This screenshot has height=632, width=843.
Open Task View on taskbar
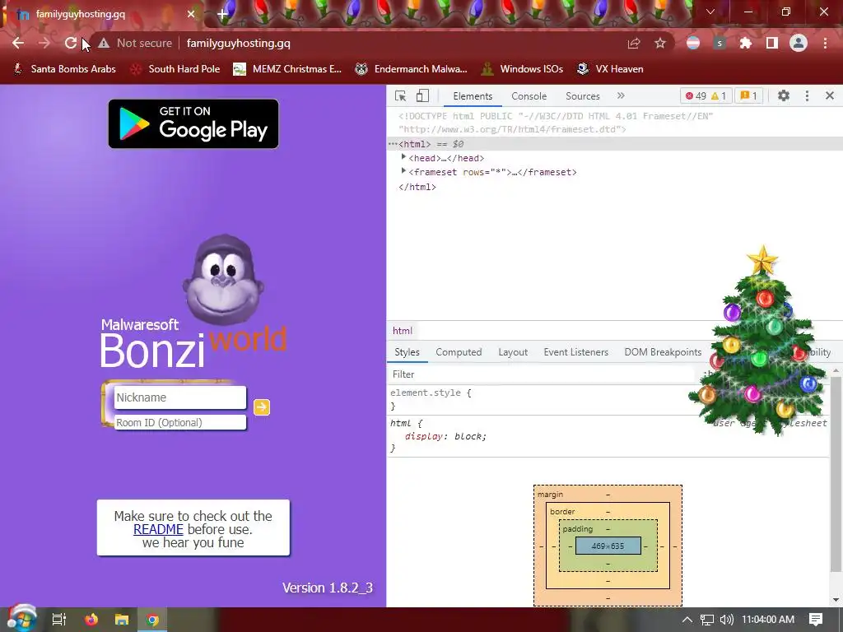[58, 620]
